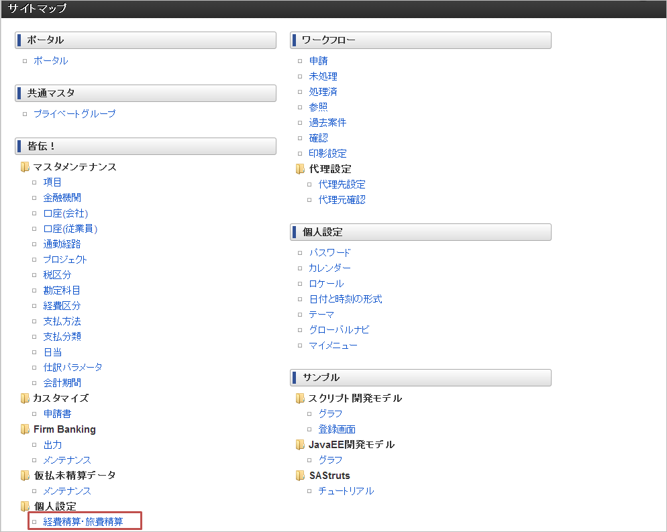Open the 確認 link
Viewport: 667px width, 532px height.
[319, 138]
